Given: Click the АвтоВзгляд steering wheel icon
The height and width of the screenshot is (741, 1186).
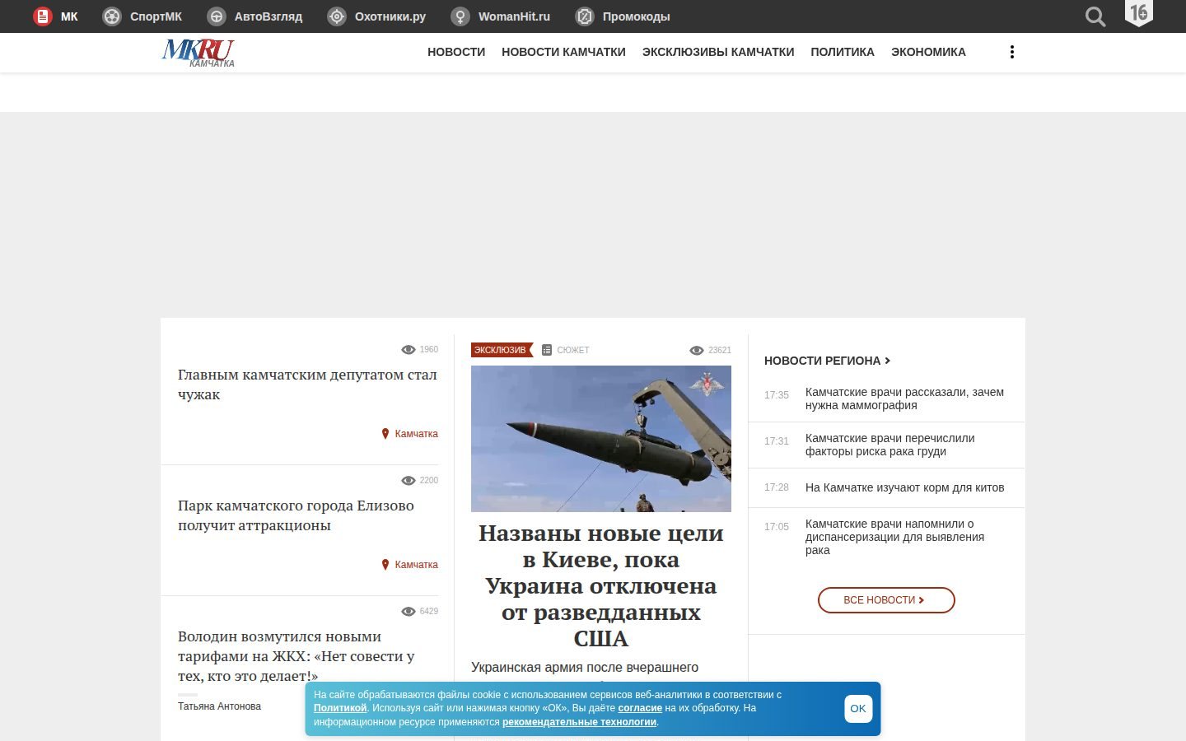Looking at the screenshot, I should tap(217, 16).
